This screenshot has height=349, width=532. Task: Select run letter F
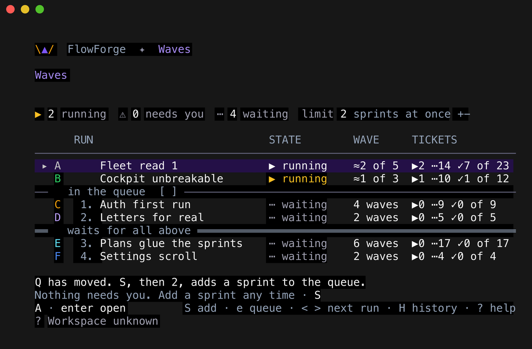(58, 256)
